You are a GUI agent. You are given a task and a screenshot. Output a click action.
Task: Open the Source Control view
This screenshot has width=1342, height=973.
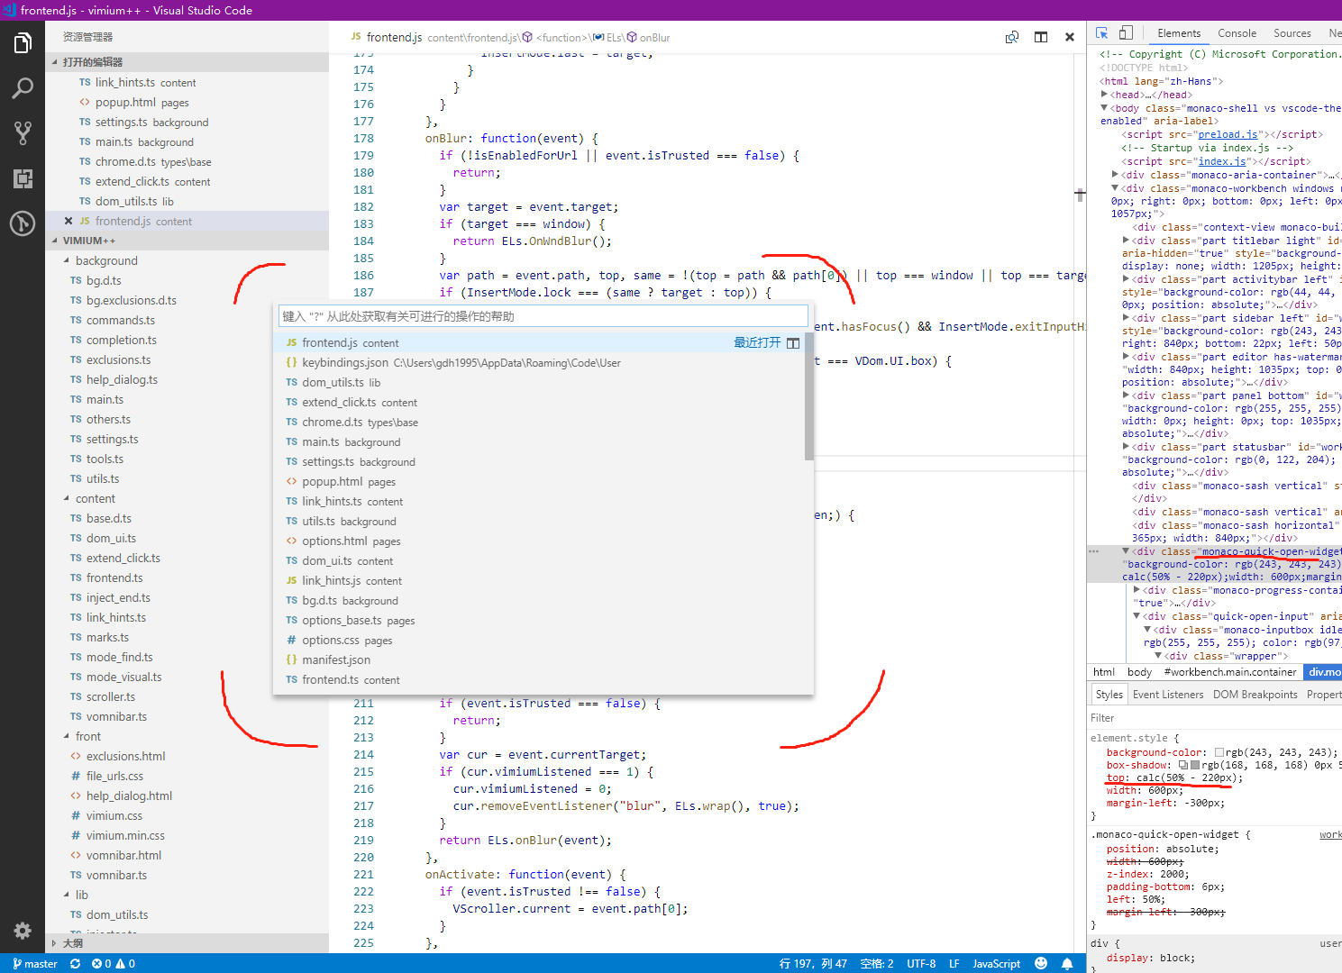coord(23,132)
